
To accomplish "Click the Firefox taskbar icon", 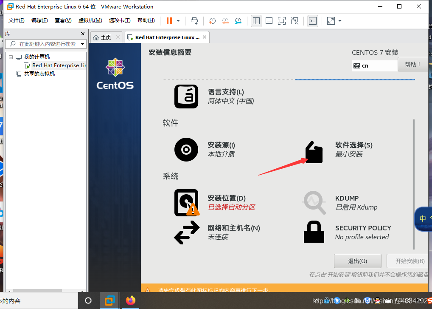I will click(x=131, y=300).
